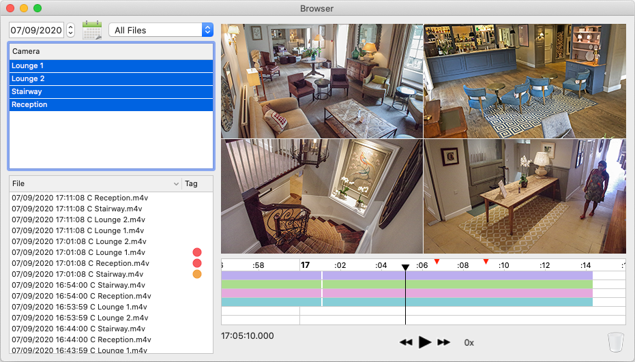Open the All Files filter dropdown

[x=161, y=30]
